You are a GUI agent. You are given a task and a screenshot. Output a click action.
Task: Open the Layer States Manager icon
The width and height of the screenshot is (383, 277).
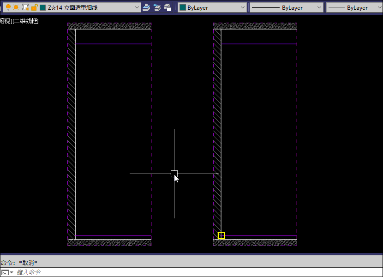pos(168,7)
